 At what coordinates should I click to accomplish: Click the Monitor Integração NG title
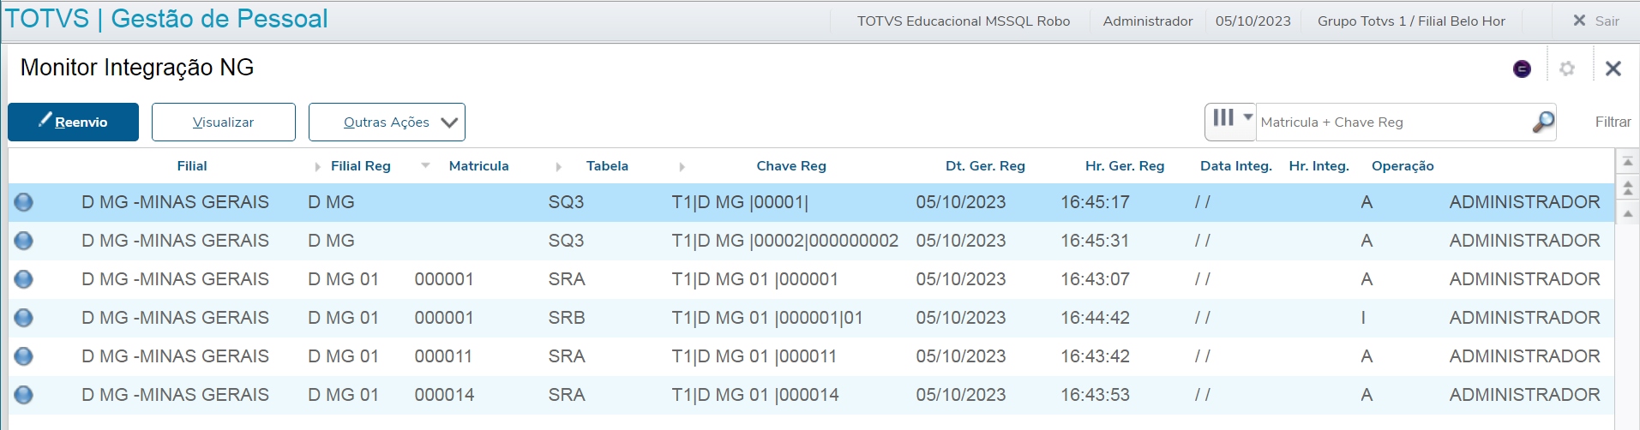[x=137, y=68]
